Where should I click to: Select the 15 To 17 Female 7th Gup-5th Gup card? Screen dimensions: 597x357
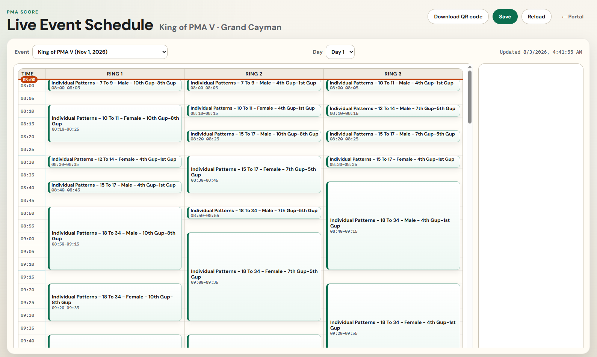pyautogui.click(x=254, y=175)
